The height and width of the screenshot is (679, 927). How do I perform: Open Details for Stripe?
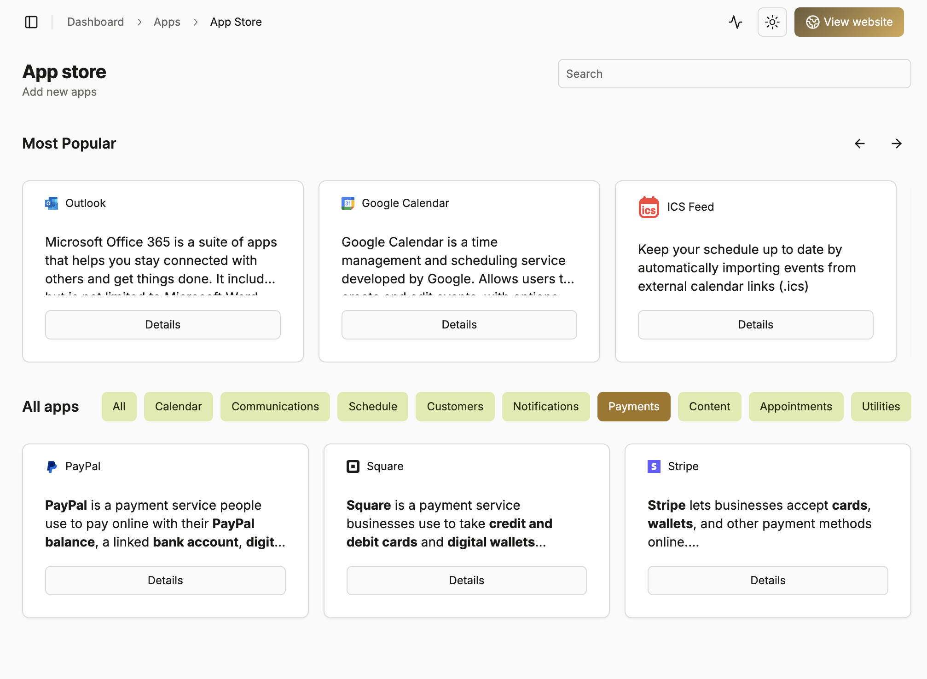[x=768, y=581]
